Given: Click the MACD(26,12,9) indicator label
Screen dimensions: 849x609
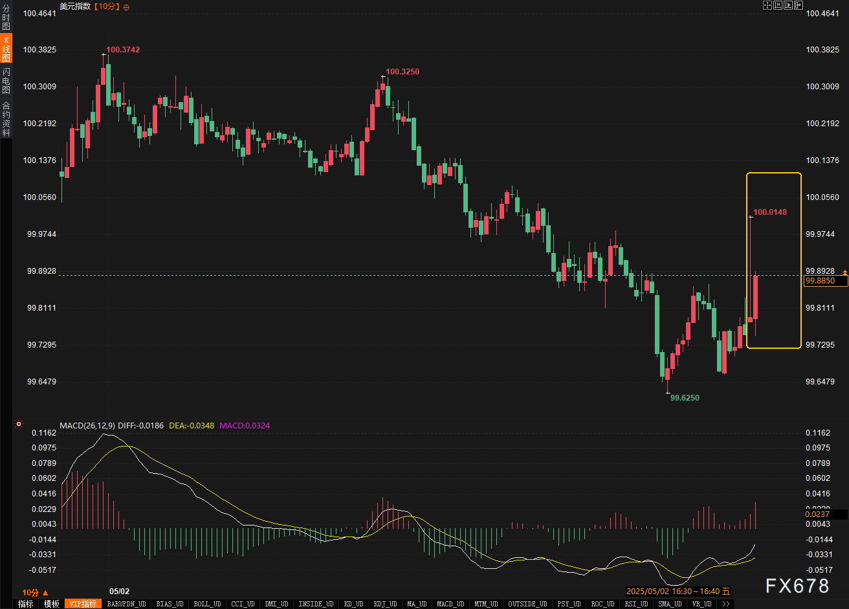Looking at the screenshot, I should point(87,425).
